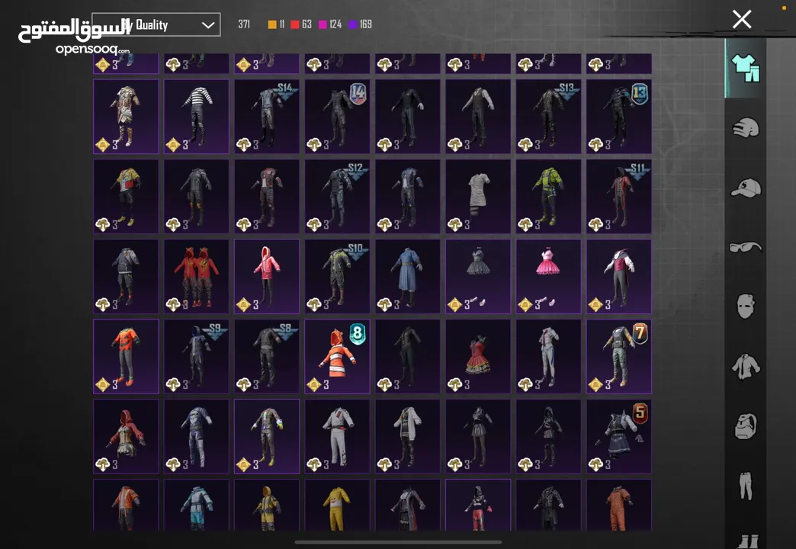Screen dimensions: 796x549
Task: Select the helmet category icon
Action: [745, 127]
